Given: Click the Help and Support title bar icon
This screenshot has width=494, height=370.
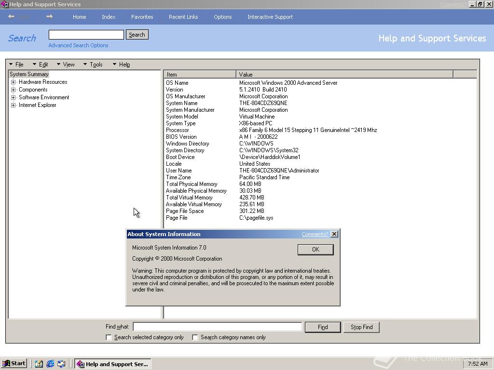Looking at the screenshot, I should coord(4,4).
